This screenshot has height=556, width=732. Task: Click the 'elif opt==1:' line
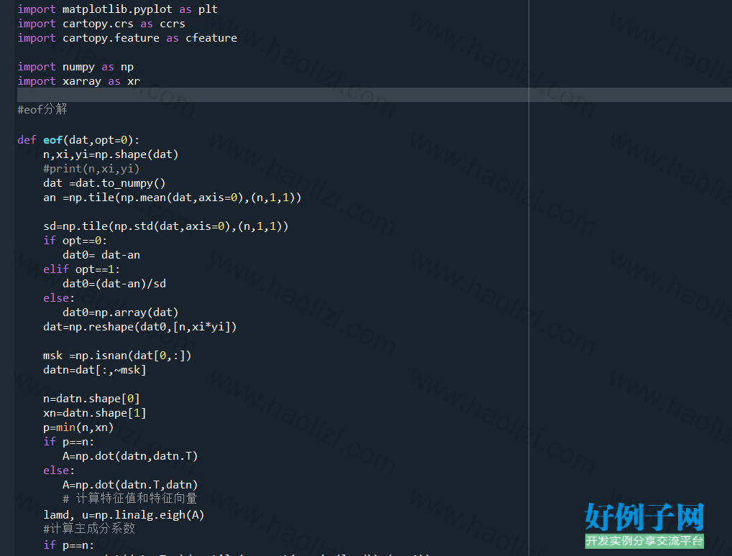(82, 269)
